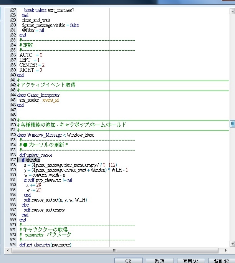Click comment 'アクティブイベント取得' line
This screenshot has width=235, height=263.
[x=46, y=85]
